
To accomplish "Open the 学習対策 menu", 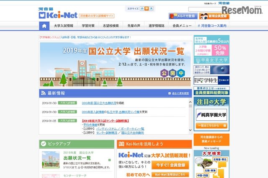I will (x=88, y=26).
